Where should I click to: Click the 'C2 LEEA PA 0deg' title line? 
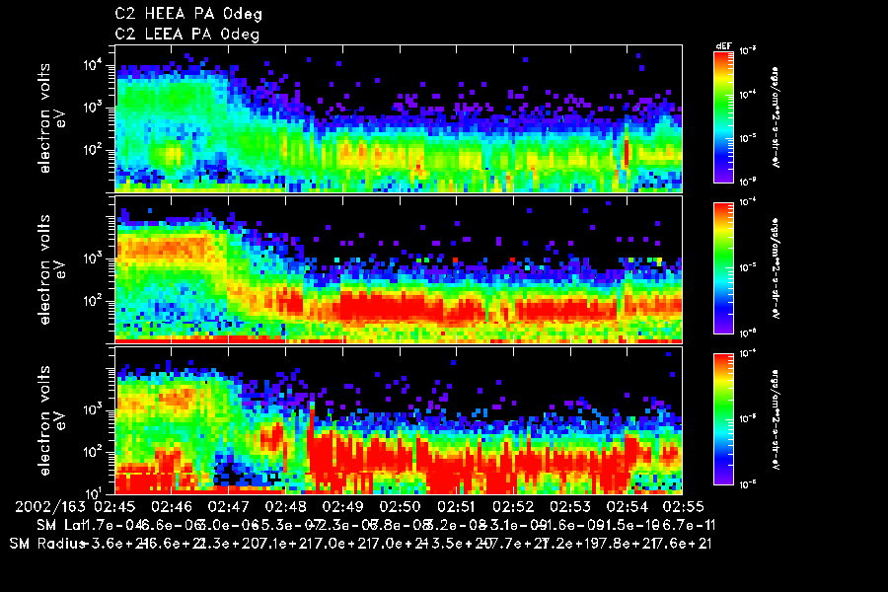coord(186,34)
